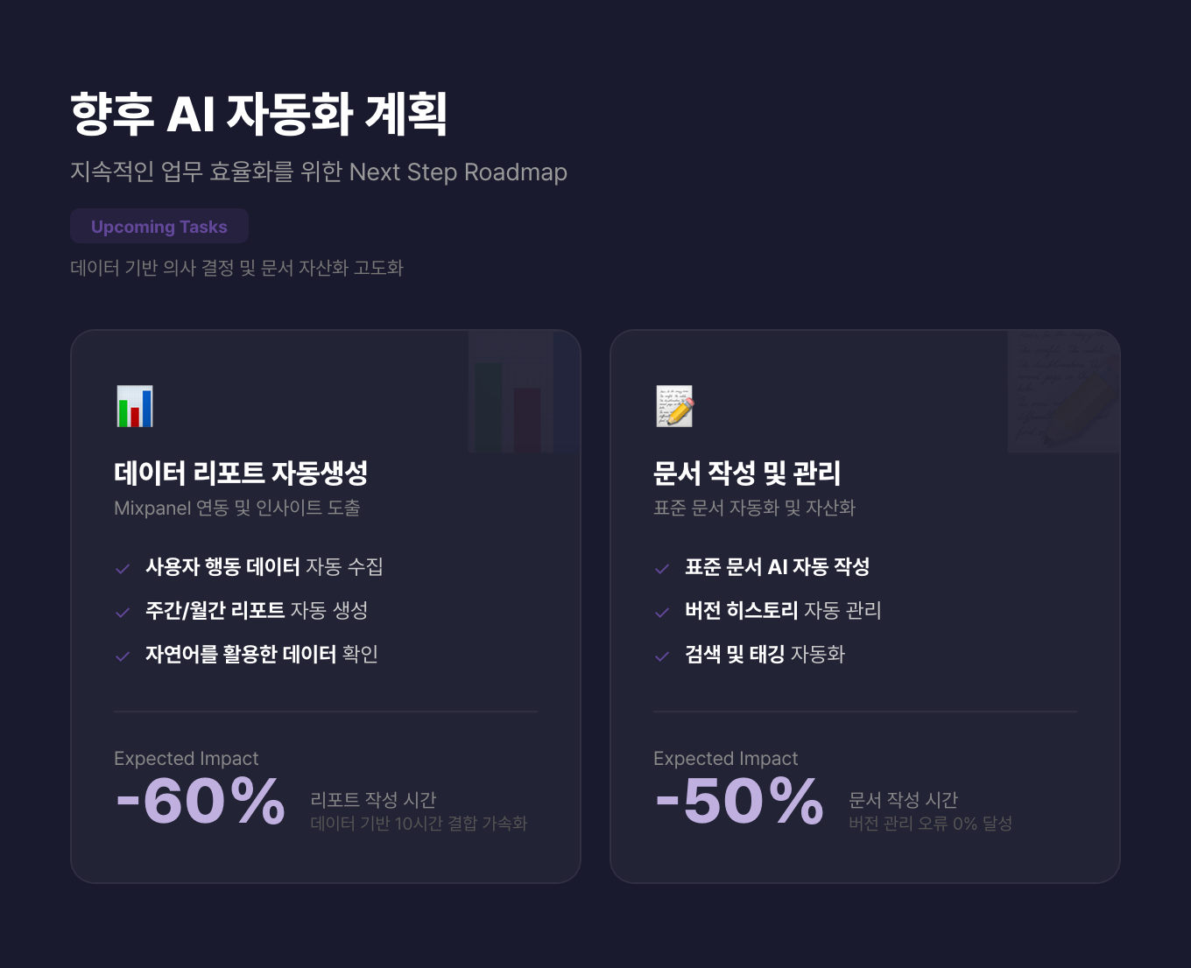Click the memo and pencil icon
Image resolution: width=1191 pixels, height=968 pixels.
[674, 406]
